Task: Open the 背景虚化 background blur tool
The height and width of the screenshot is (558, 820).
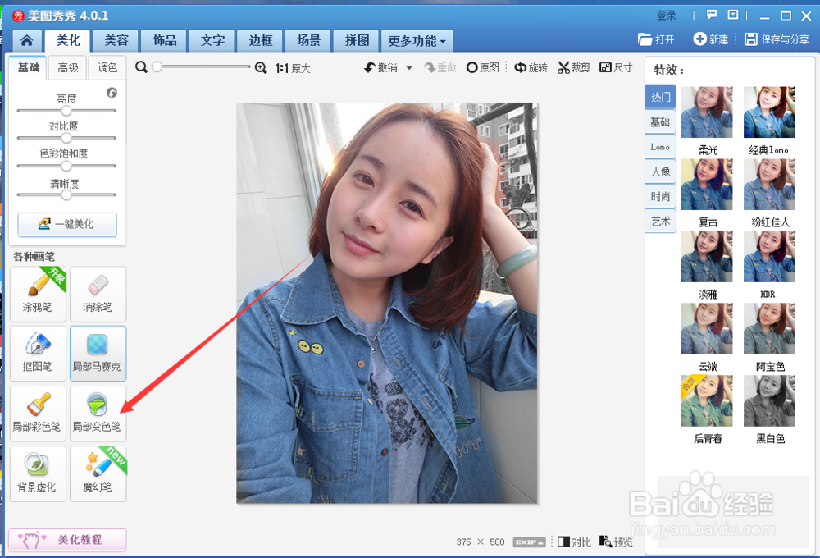Action: point(38,473)
